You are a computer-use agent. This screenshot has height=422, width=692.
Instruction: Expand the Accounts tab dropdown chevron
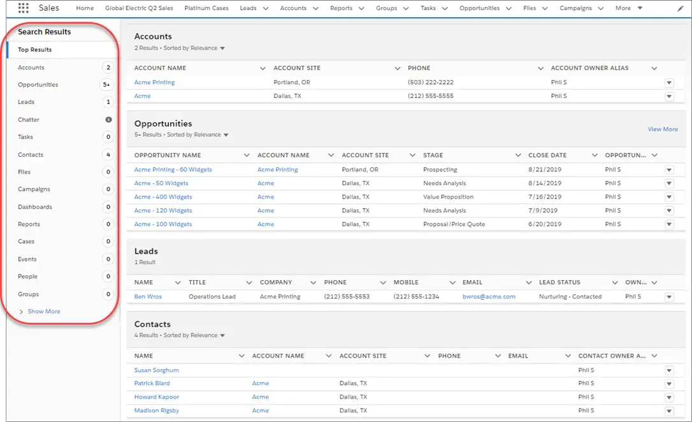coord(315,8)
